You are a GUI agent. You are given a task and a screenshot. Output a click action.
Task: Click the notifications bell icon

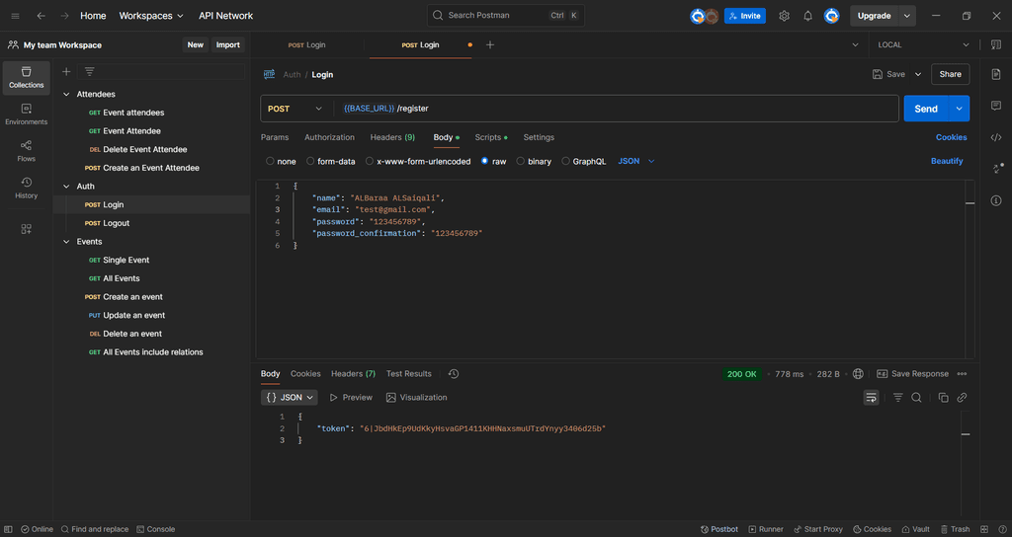tap(807, 16)
